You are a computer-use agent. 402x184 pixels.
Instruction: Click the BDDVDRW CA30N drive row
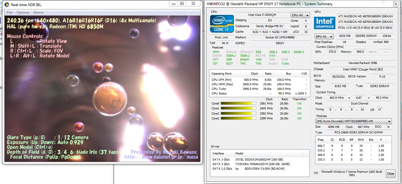pos(260,169)
